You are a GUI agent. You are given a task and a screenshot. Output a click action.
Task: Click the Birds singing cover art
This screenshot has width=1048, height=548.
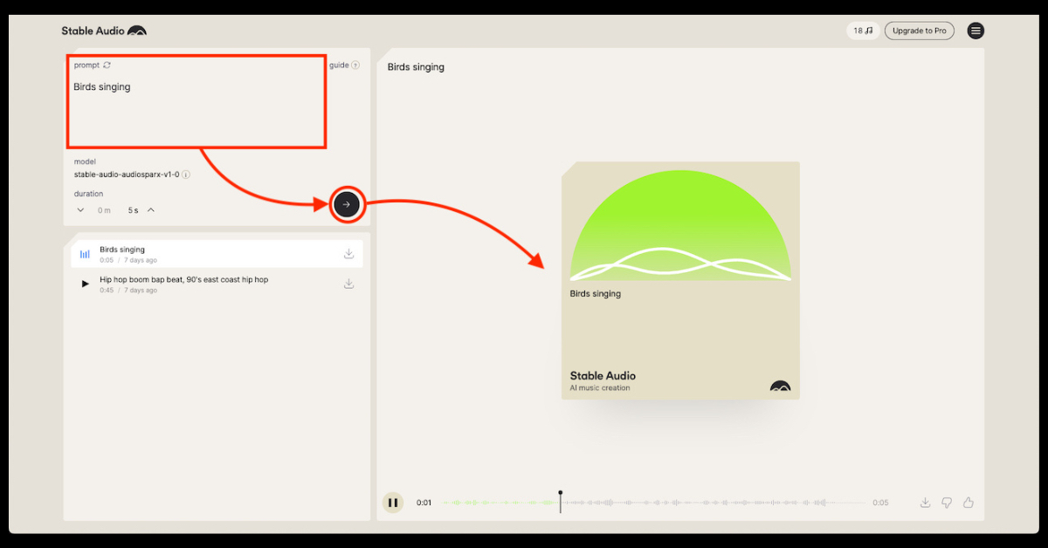pos(680,281)
